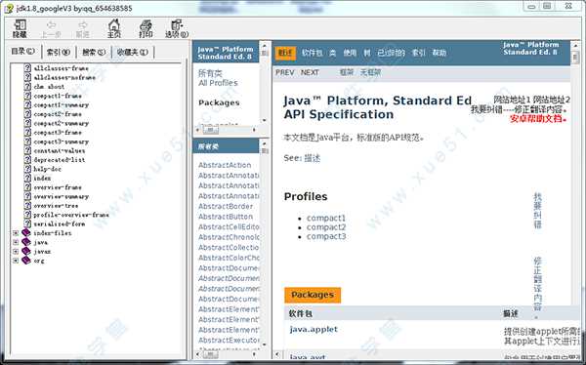Click the All Profiles link
Screen dimensions: 586x365
[218, 83]
